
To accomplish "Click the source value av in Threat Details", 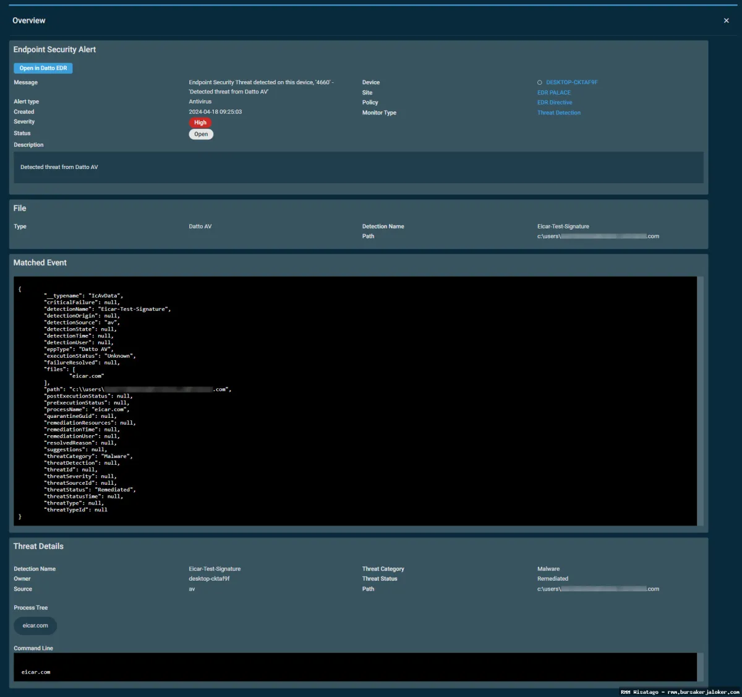I will 192,589.
